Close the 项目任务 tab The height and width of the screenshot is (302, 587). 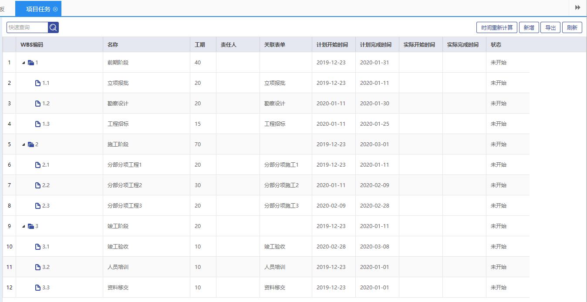(x=55, y=9)
